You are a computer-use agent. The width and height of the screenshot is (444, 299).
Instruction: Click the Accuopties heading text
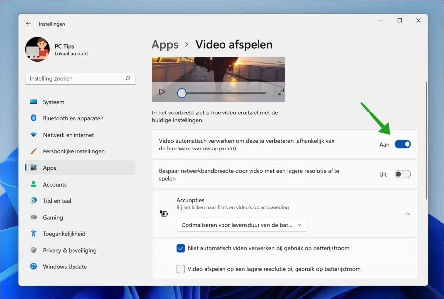[x=190, y=200]
